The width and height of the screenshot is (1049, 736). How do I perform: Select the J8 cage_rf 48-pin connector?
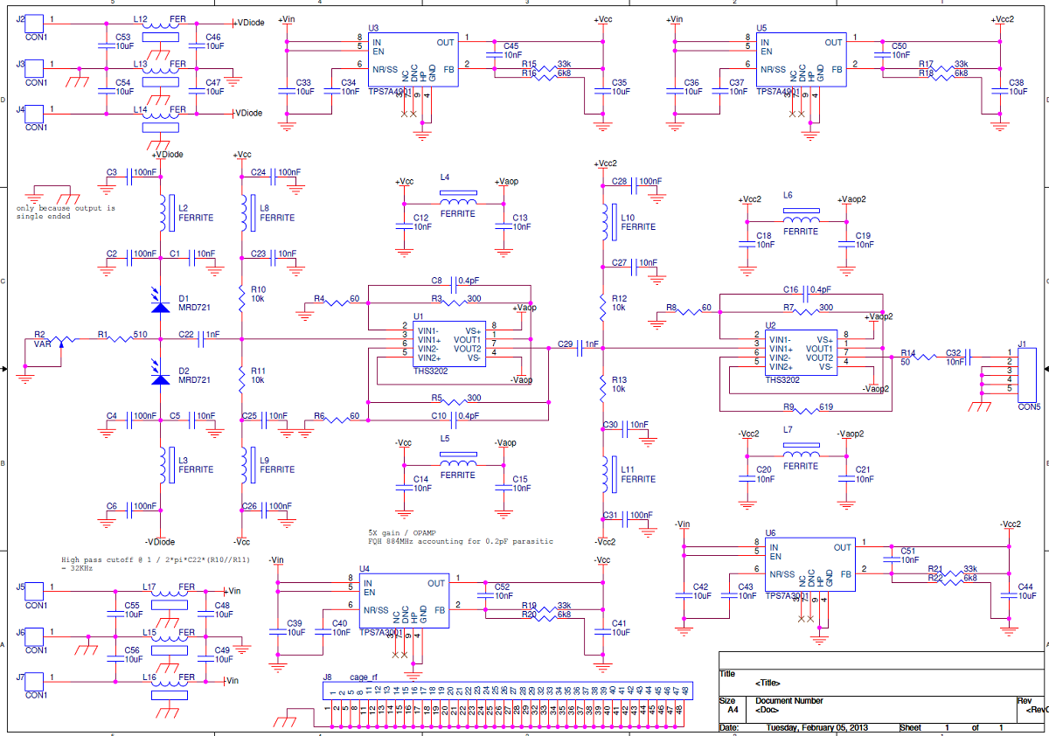pyautogui.click(x=509, y=690)
